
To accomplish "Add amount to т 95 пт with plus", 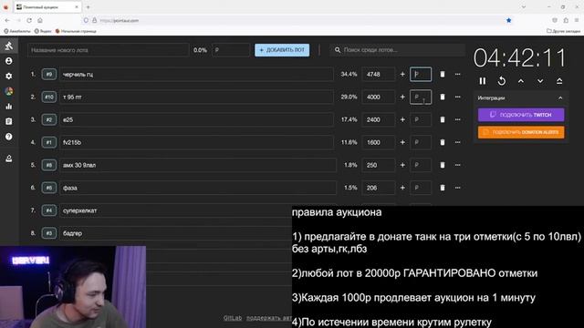I will [402, 97].
